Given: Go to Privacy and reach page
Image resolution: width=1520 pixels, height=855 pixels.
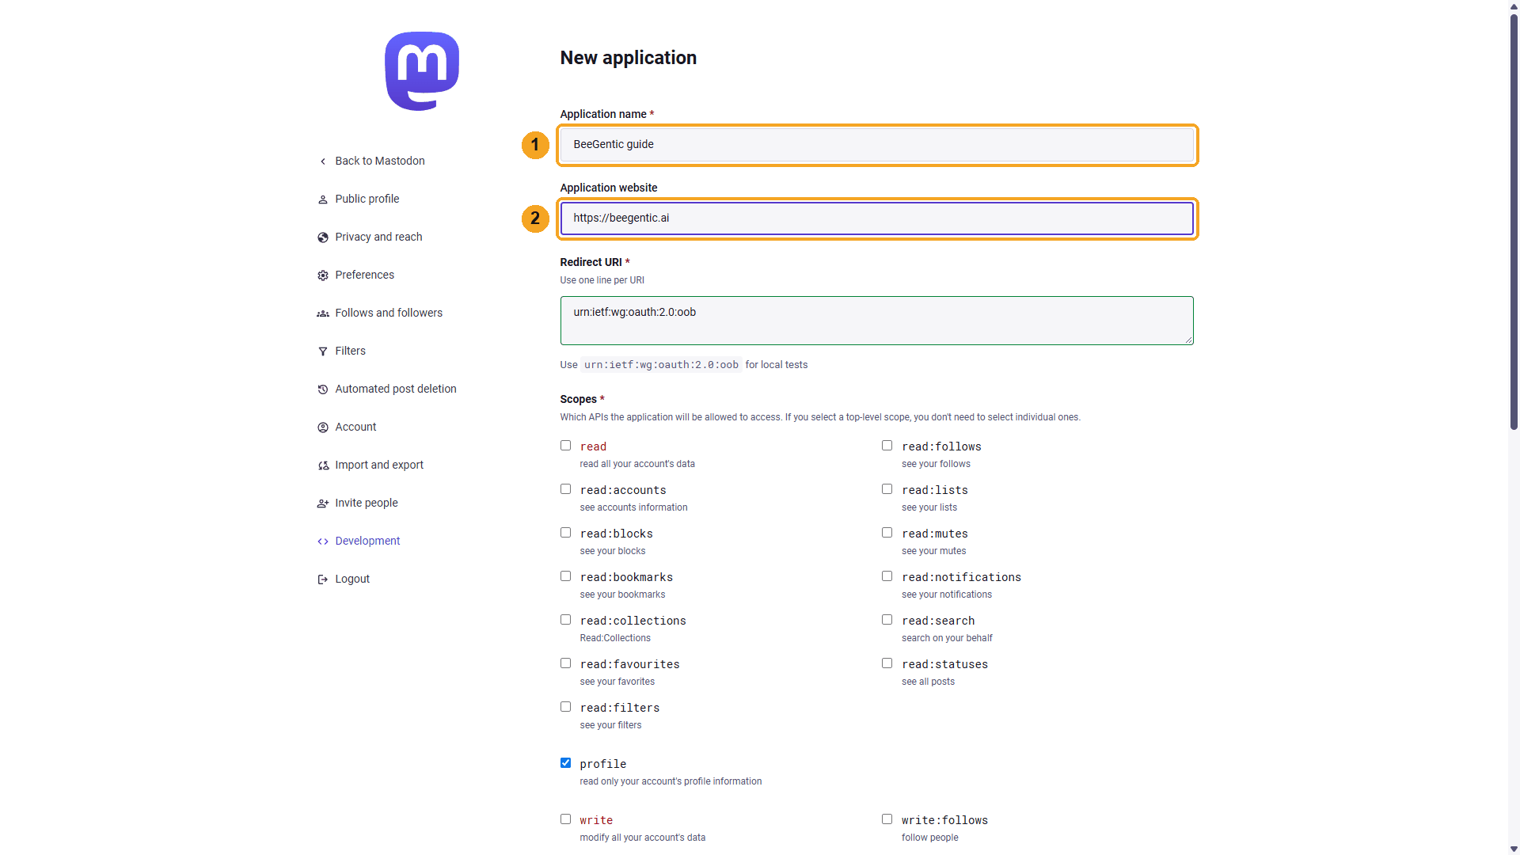Looking at the screenshot, I should tap(378, 237).
